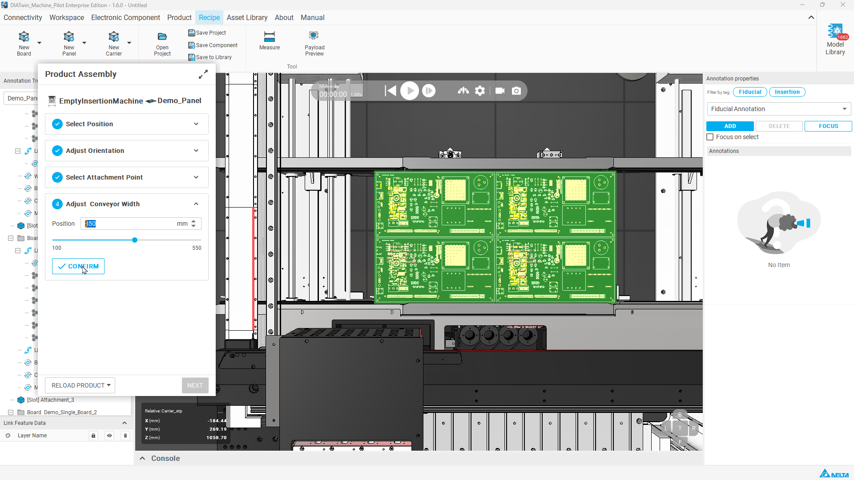854x480 pixels.
Task: Rewind simulation to the start
Action: 391,91
